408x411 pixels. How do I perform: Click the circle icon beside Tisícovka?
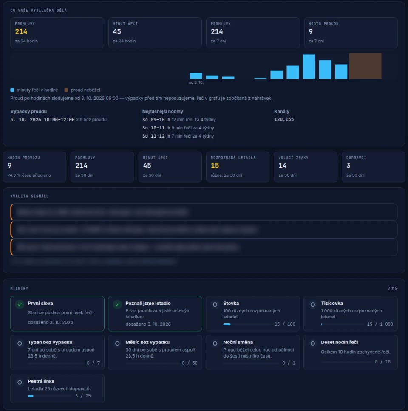click(x=313, y=304)
